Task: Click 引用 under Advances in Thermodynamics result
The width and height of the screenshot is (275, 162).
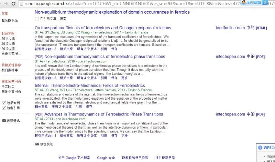Action: pos(104,135)
